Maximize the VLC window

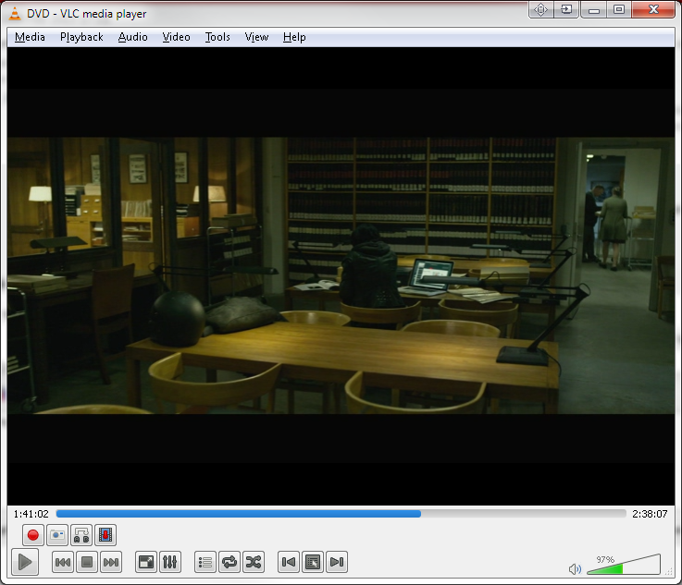tap(619, 9)
